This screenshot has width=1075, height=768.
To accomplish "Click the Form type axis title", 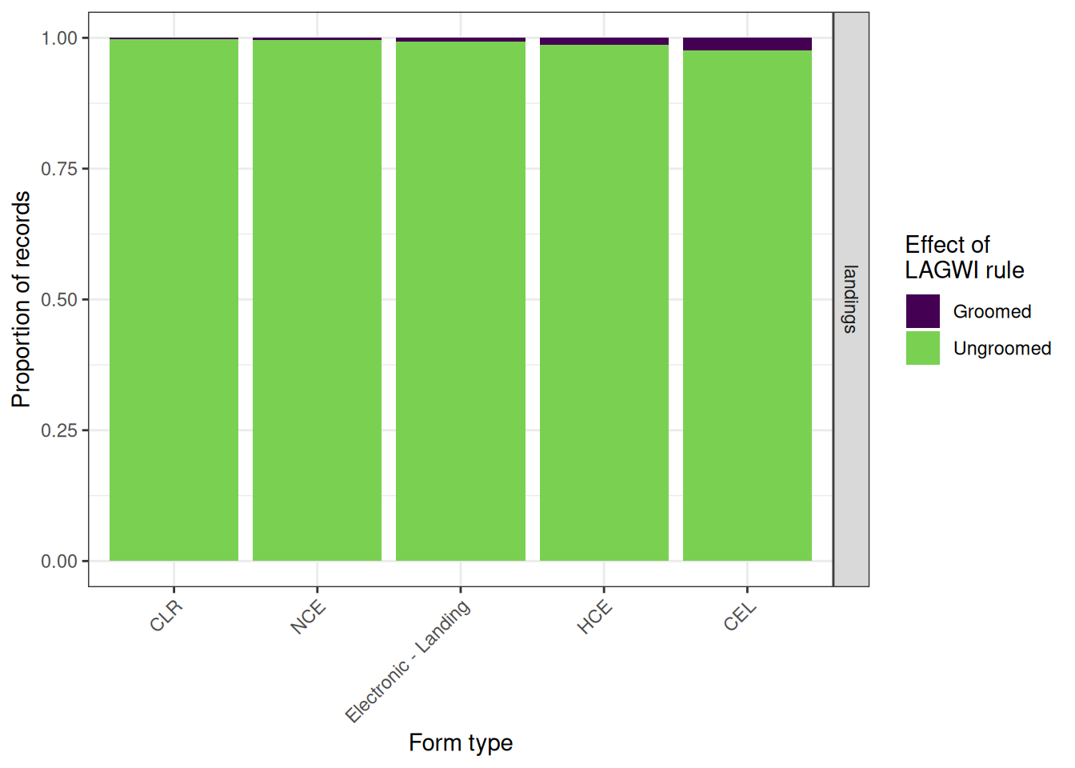I will coord(461,742).
